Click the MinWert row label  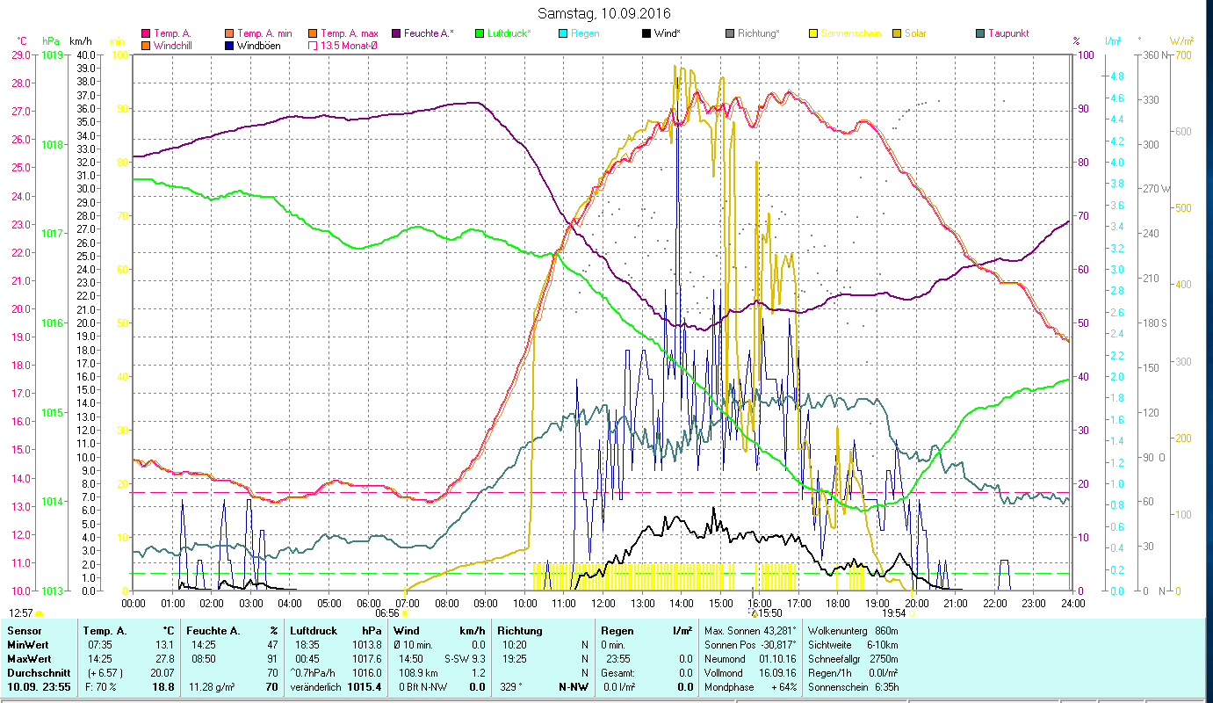pyautogui.click(x=28, y=645)
